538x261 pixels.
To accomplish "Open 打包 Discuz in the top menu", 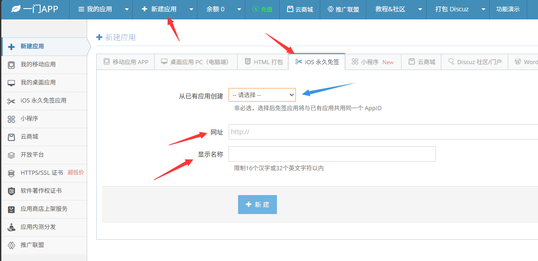I will pyautogui.click(x=452, y=9).
